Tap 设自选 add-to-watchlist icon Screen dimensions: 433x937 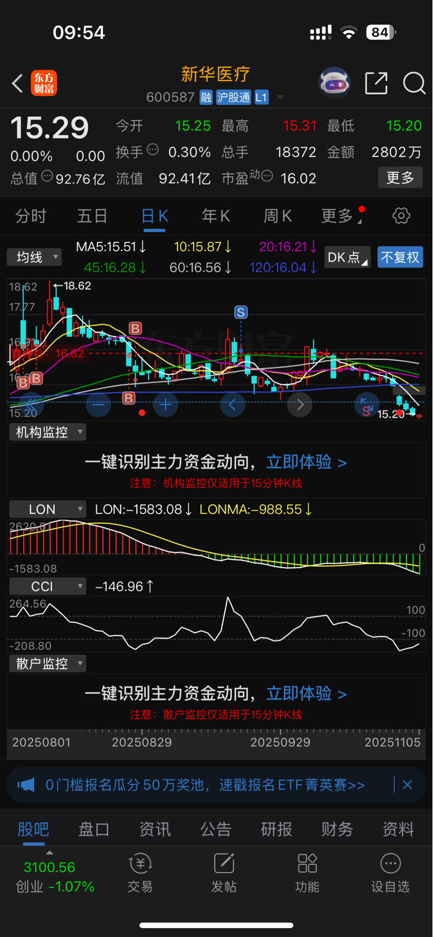390,873
